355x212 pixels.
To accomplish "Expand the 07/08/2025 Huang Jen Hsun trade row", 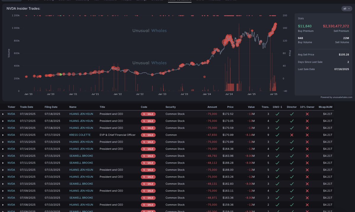I will click(x=3, y=205).
